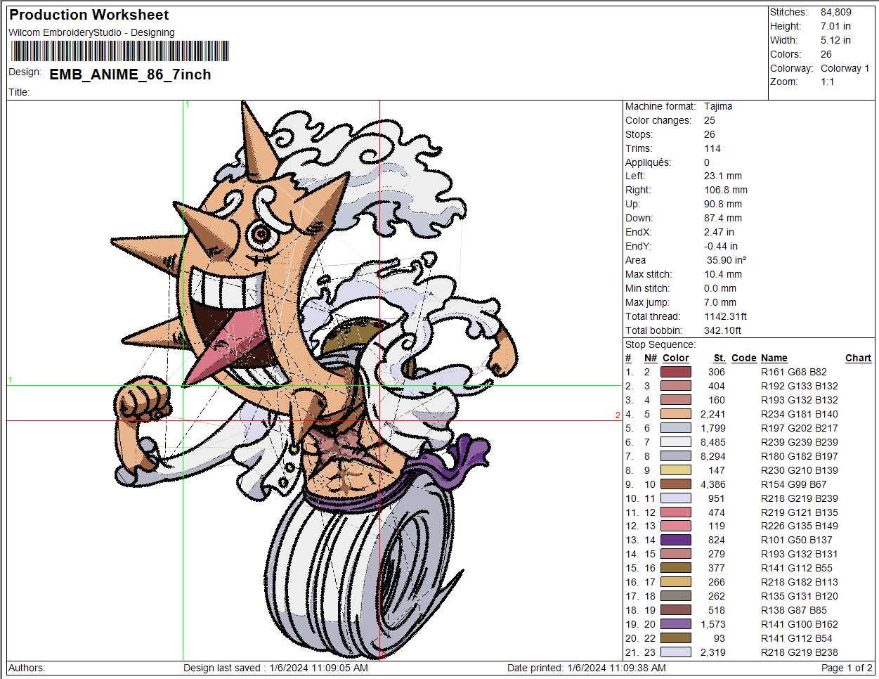The image size is (879, 679).
Task: Click the dark red swatch for R161 G68 B82
Action: 675,372
